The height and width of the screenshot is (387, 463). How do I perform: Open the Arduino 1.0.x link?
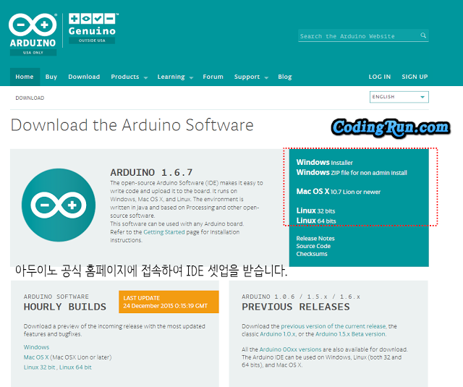(x=278, y=334)
